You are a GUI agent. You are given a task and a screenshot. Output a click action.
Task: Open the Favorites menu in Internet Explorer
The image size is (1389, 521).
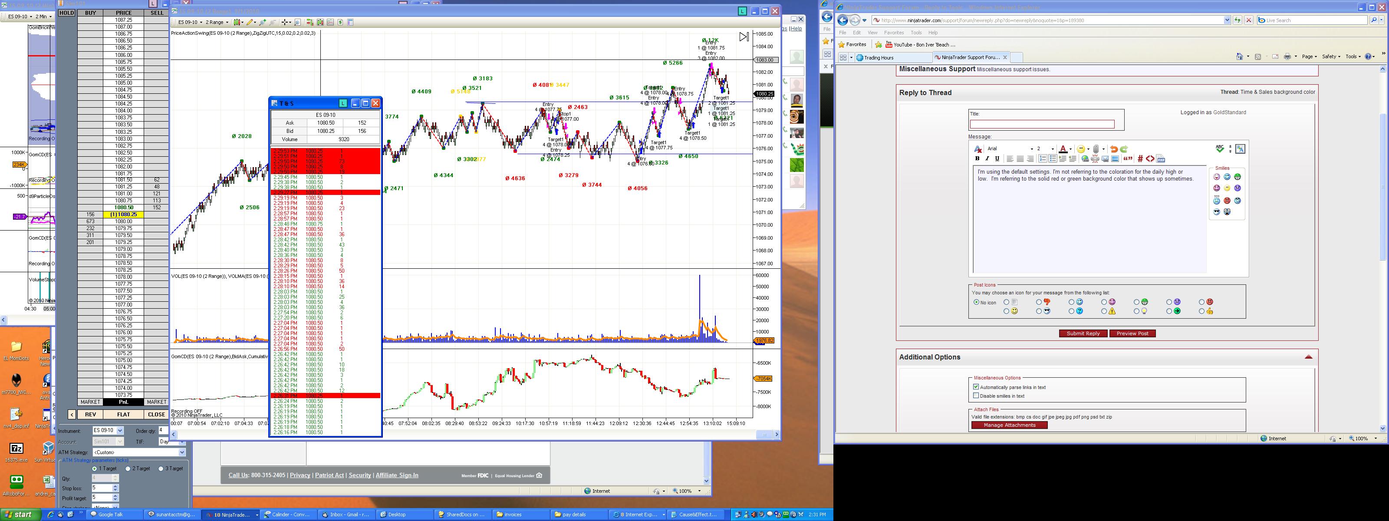click(x=893, y=33)
